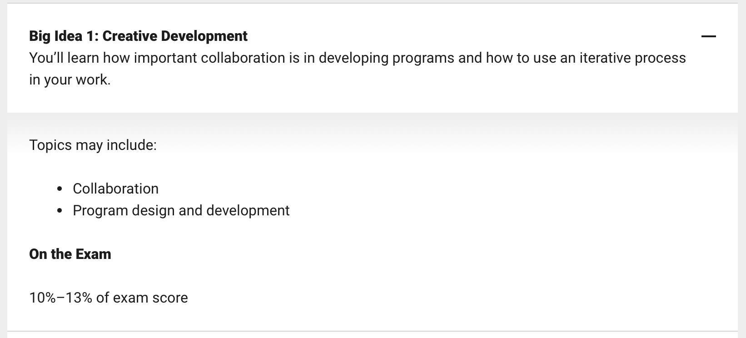Image resolution: width=746 pixels, height=338 pixels.
Task: Click the Topics may include: label
Action: click(93, 145)
